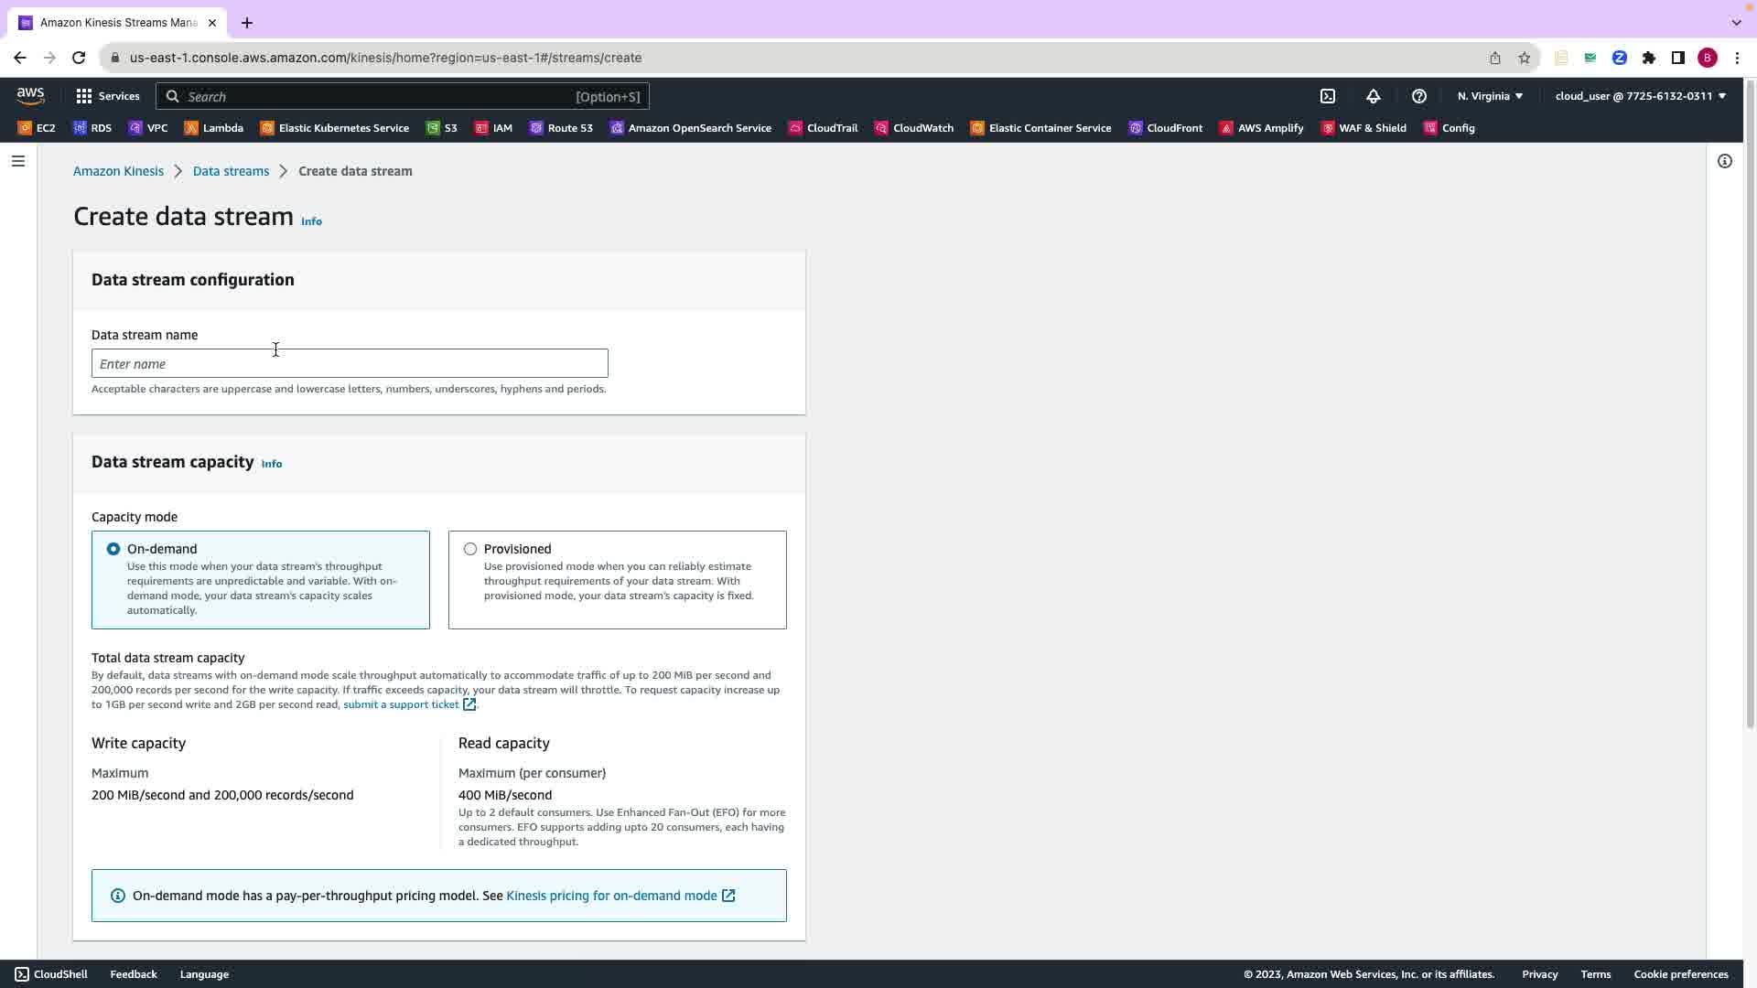Viewport: 1757px width, 988px height.
Task: Select the Provisioned capacity mode
Action: [470, 549]
